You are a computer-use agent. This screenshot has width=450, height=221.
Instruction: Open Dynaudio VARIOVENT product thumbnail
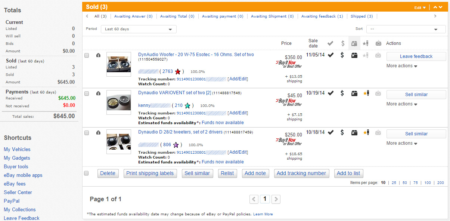point(119,102)
